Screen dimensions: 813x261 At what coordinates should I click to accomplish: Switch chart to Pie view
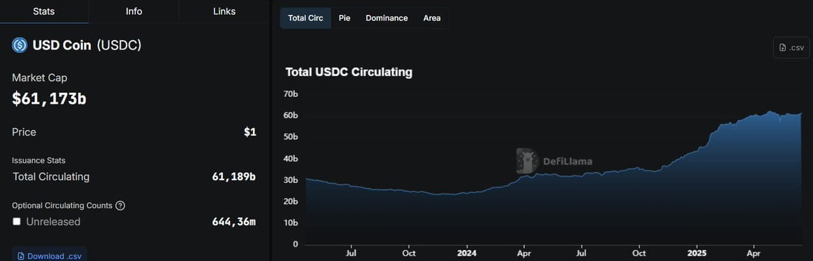[344, 18]
